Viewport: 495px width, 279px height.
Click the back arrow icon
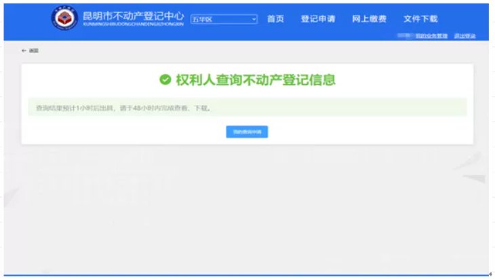pyautogui.click(x=24, y=51)
